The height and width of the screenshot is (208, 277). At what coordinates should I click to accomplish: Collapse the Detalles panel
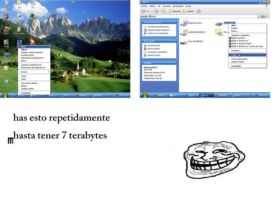point(174,63)
